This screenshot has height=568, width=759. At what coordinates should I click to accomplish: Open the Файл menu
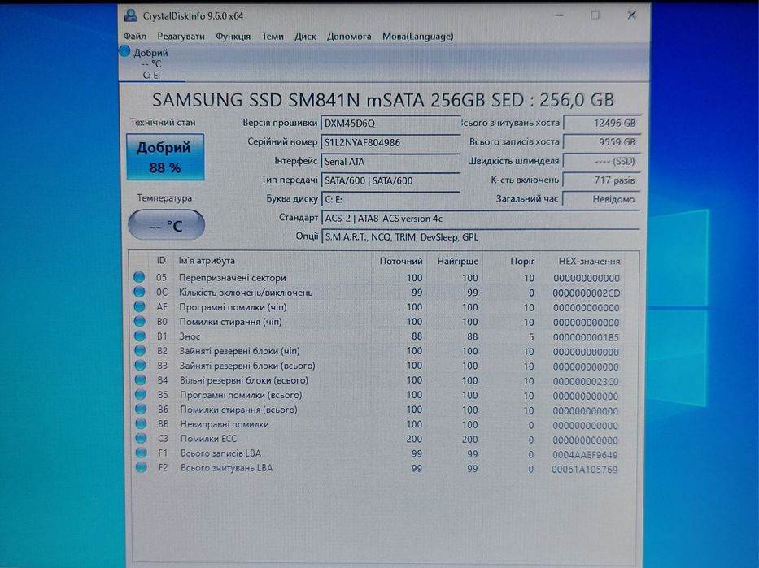pos(134,37)
